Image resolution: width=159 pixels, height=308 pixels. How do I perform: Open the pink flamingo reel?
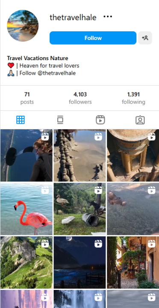click(26, 209)
